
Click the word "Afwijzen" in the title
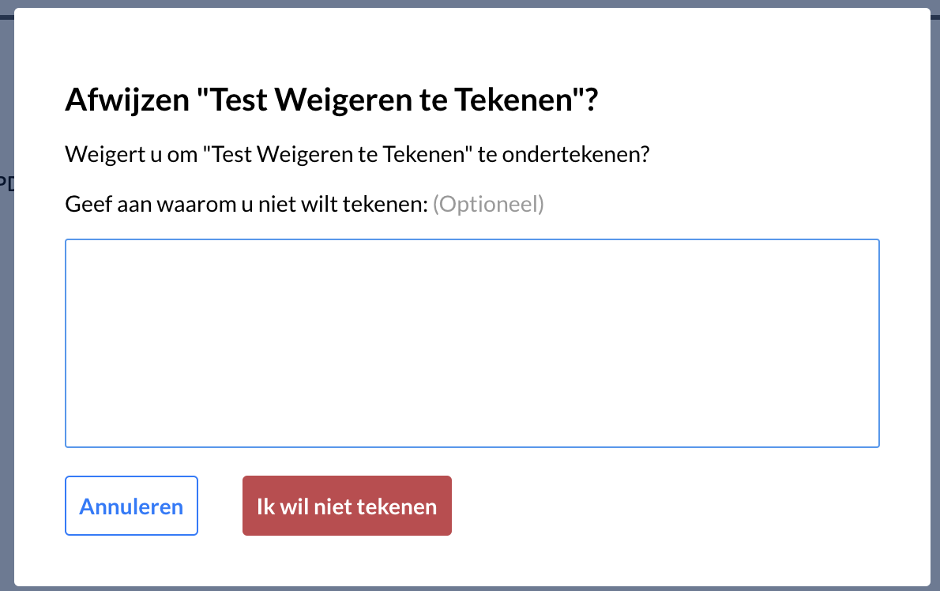[127, 100]
